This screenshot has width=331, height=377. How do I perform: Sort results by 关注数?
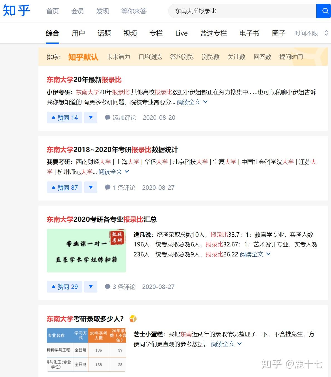[236, 57]
